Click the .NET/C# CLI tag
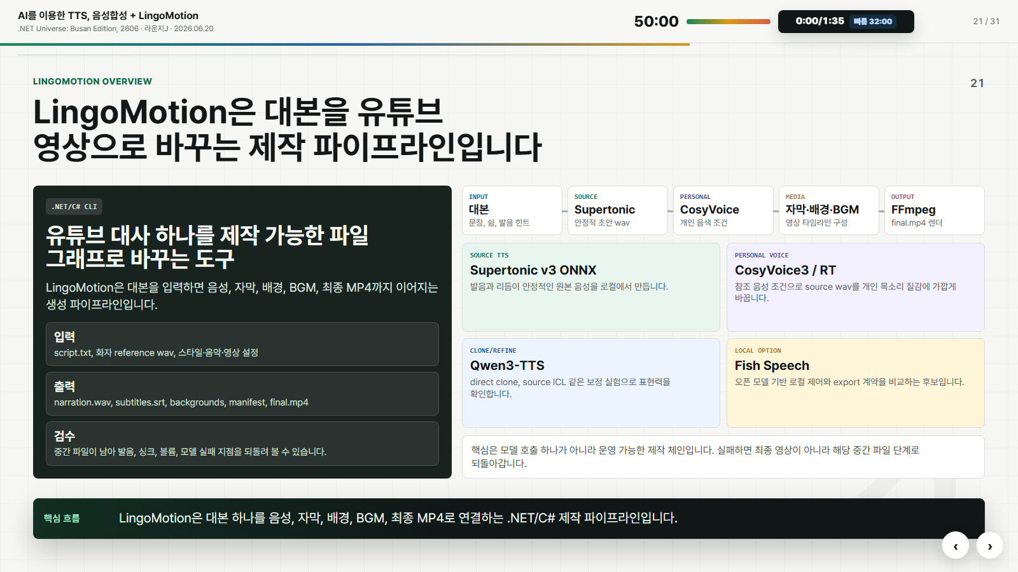The image size is (1018, 572). (x=74, y=207)
